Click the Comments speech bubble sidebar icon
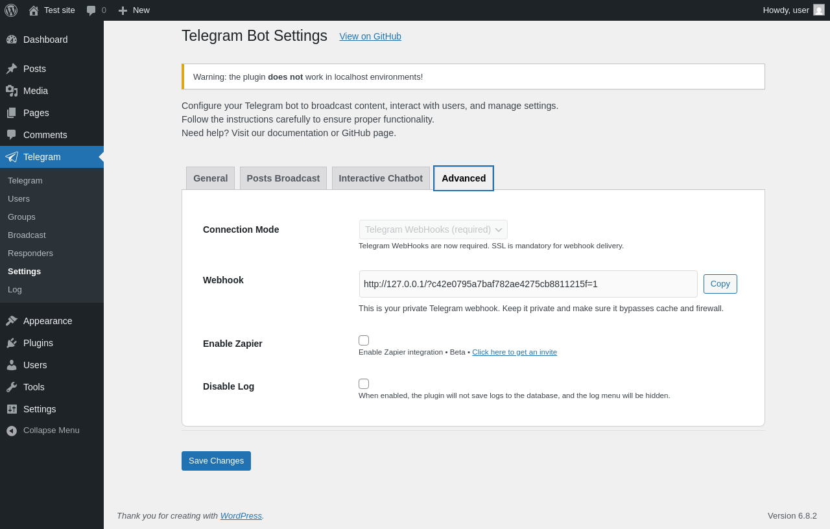Screen dimensions: 830x529 point(12,135)
